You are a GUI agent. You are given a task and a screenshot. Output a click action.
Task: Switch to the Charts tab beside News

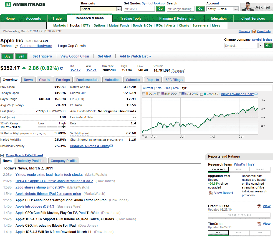[x=44, y=80]
